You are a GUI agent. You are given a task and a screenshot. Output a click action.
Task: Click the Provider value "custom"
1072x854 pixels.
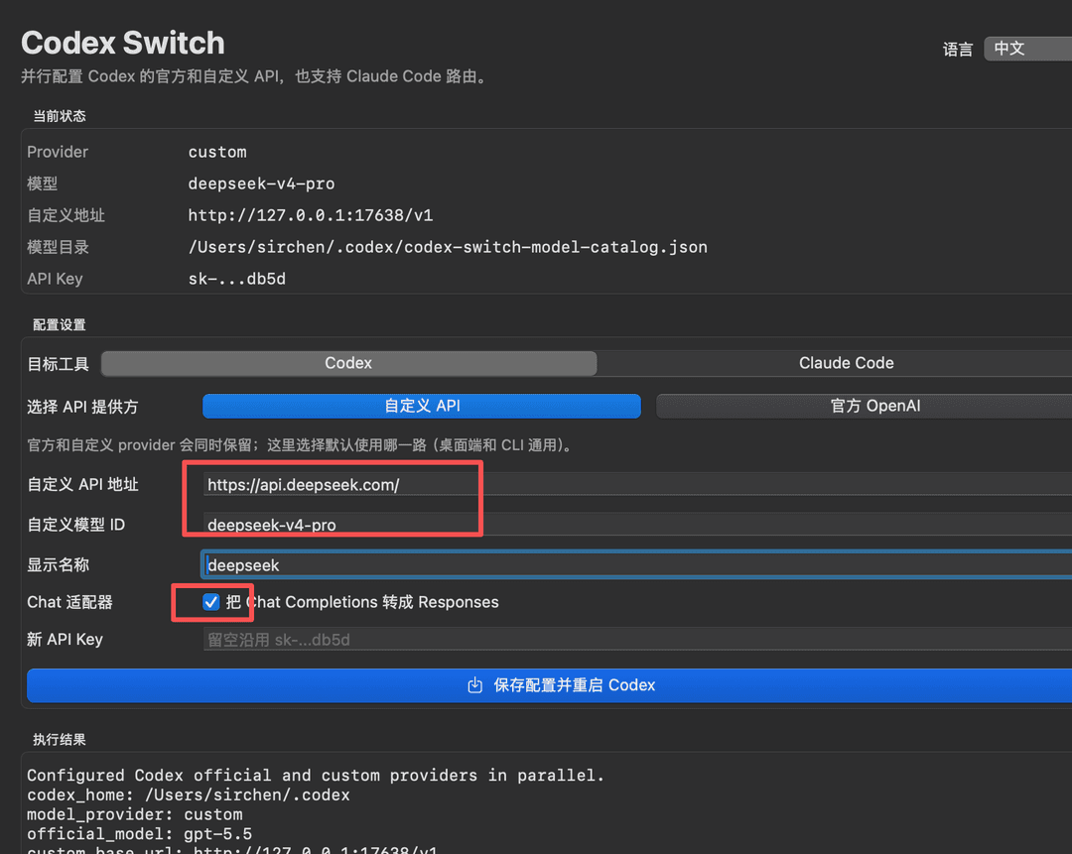click(x=217, y=152)
